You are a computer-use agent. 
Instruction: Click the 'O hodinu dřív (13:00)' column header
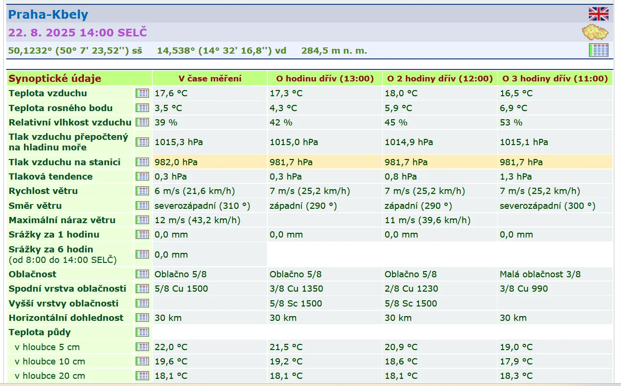click(x=324, y=79)
